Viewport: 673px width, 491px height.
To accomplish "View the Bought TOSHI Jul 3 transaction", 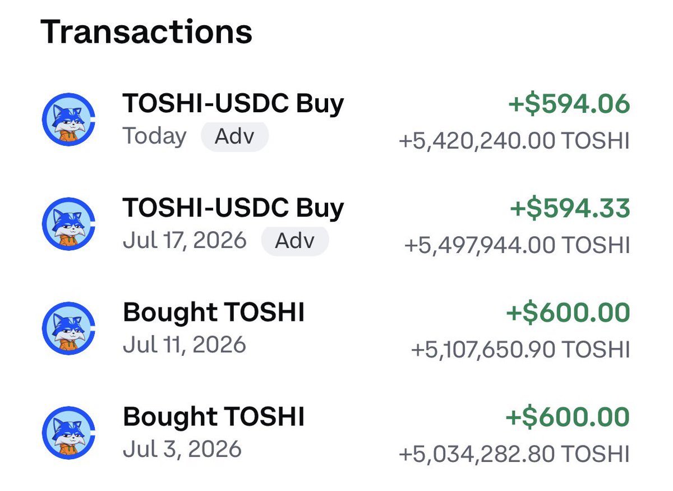I will [x=214, y=417].
